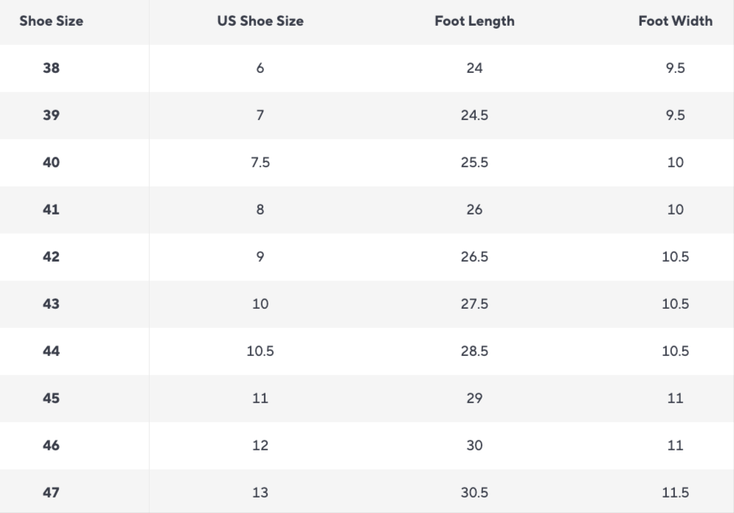
Task: Select the 30.5 foot length value
Action: click(x=474, y=493)
